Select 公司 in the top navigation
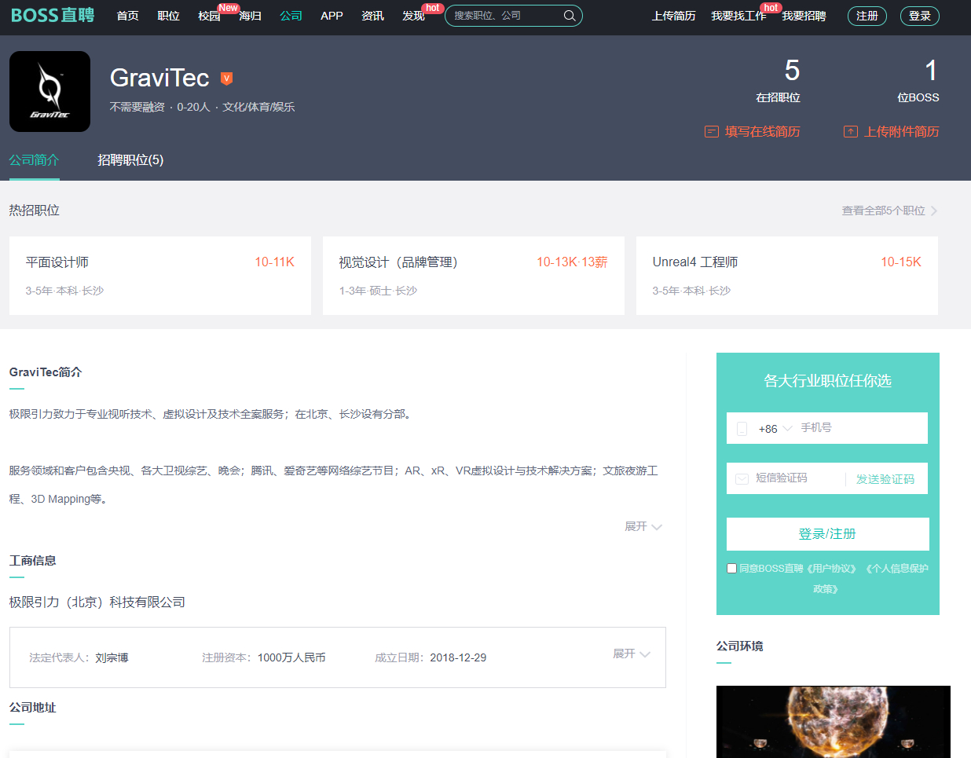Screen dimensions: 971x758 (291, 16)
